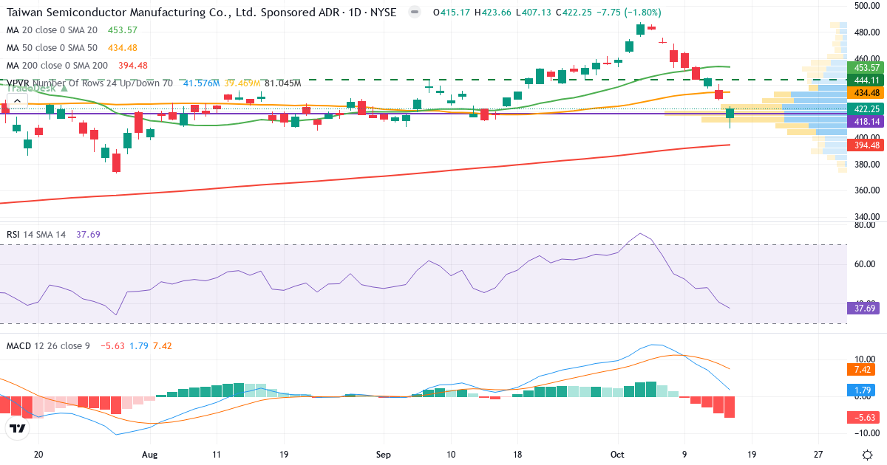
Task: Click the open price O415.17 header value
Action: [x=452, y=13]
